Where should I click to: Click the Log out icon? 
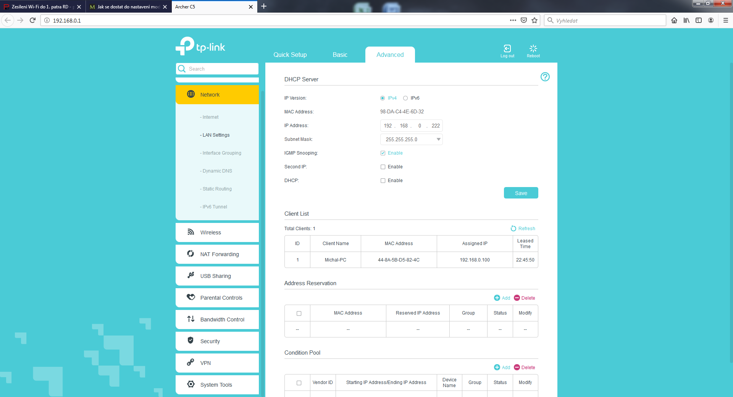pos(507,48)
